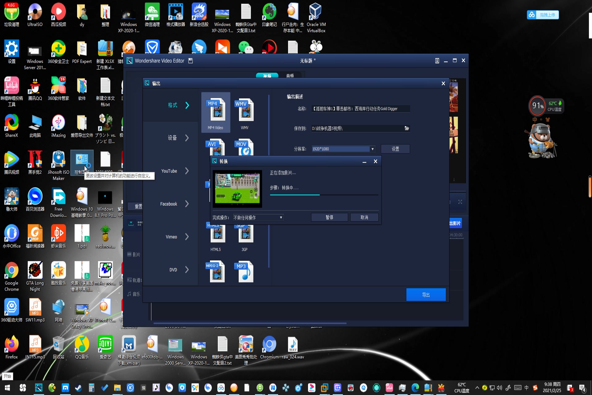This screenshot has height=395, width=592.
Task: Open the Windows Start button
Action: click(x=7, y=388)
